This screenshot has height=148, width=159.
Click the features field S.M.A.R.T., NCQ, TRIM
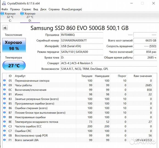(x=109, y=69)
